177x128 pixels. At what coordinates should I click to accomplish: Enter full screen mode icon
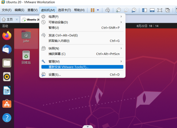(160, 10)
